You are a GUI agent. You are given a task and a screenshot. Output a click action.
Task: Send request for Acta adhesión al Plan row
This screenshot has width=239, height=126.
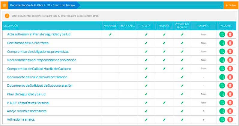[x=222, y=34]
